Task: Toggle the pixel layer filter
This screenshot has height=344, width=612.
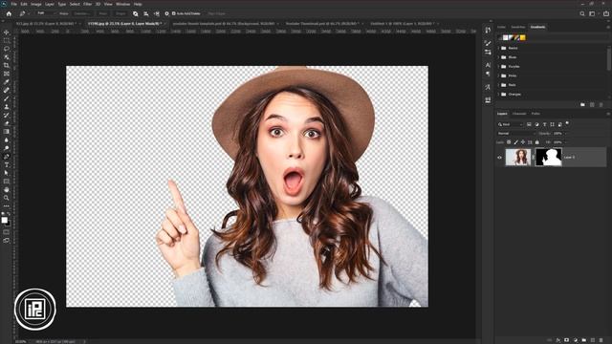Action: coord(529,124)
